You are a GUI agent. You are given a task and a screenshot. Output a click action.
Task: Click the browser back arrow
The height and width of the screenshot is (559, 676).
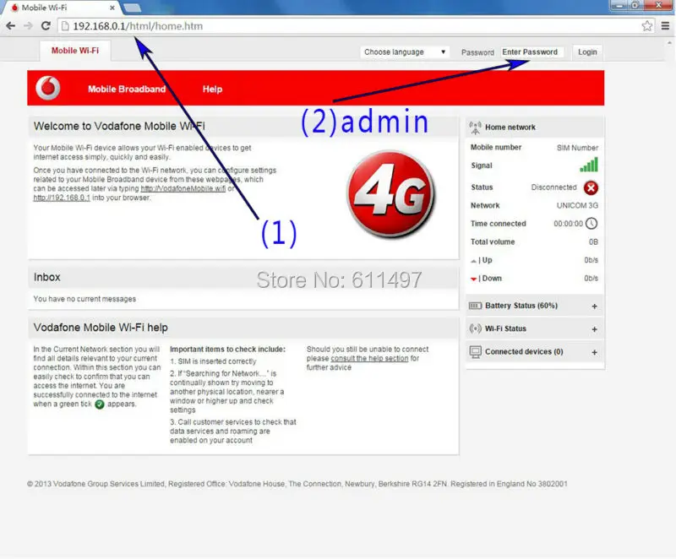(x=10, y=26)
